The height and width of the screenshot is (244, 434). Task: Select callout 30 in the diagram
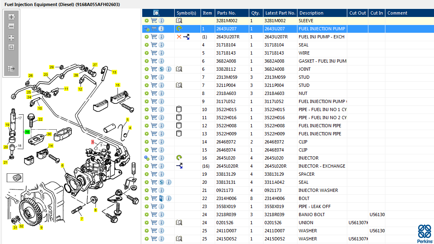coord(49,134)
